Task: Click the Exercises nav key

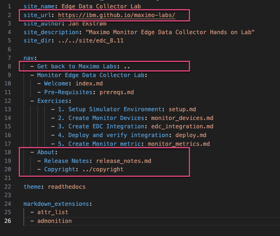Action: pos(53,101)
